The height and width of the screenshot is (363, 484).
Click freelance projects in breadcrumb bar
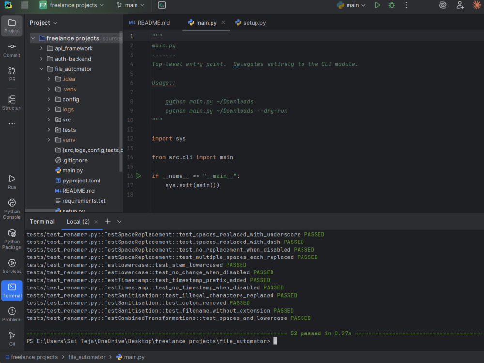(31, 357)
